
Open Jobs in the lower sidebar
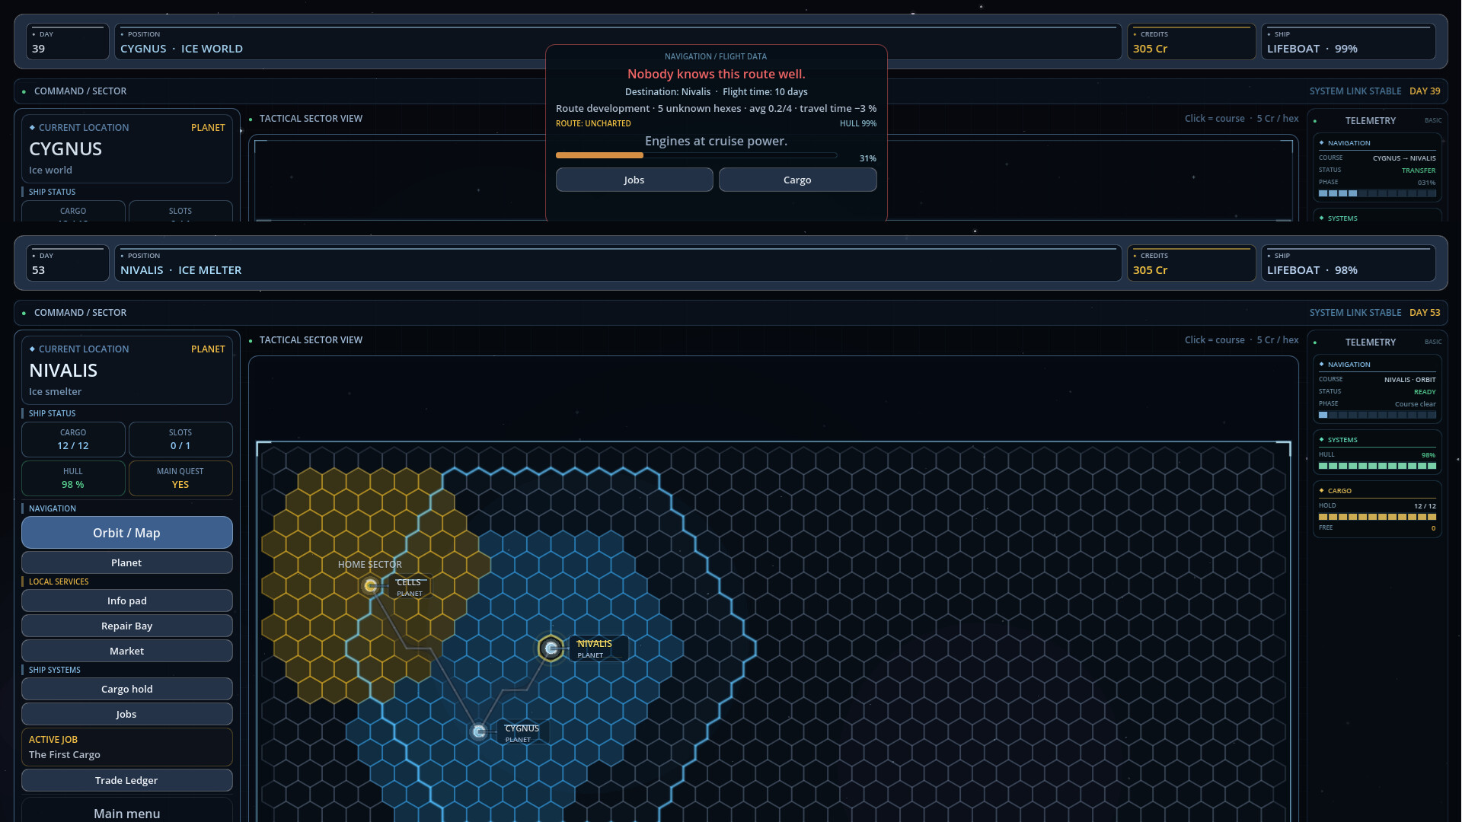coord(127,714)
